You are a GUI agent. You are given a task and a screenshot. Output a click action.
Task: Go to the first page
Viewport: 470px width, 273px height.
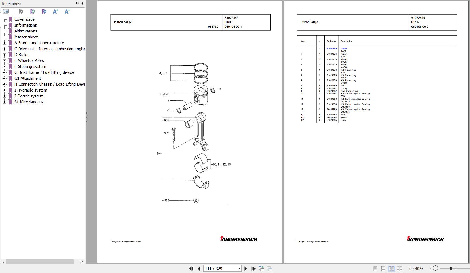[191, 268]
